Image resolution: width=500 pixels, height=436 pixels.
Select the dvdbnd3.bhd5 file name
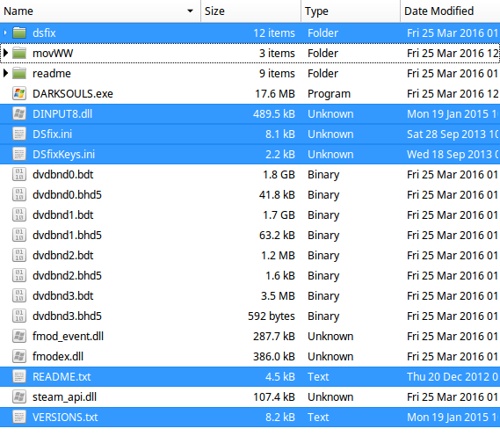click(x=67, y=316)
